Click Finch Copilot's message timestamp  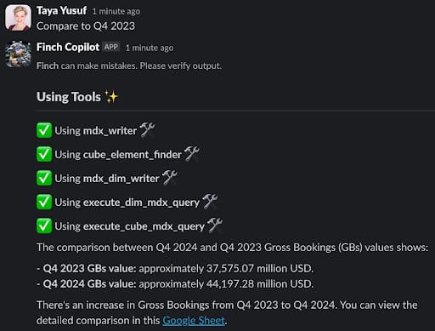click(x=150, y=48)
